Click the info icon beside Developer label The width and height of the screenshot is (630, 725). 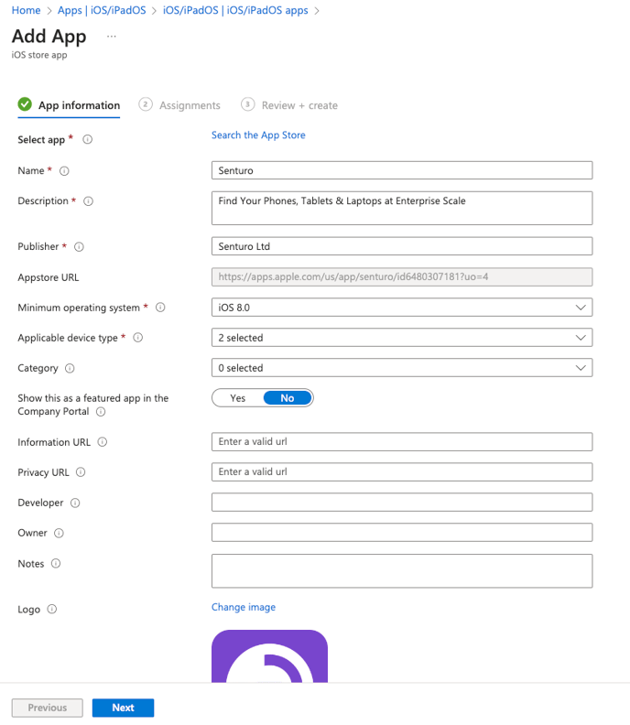tap(75, 503)
